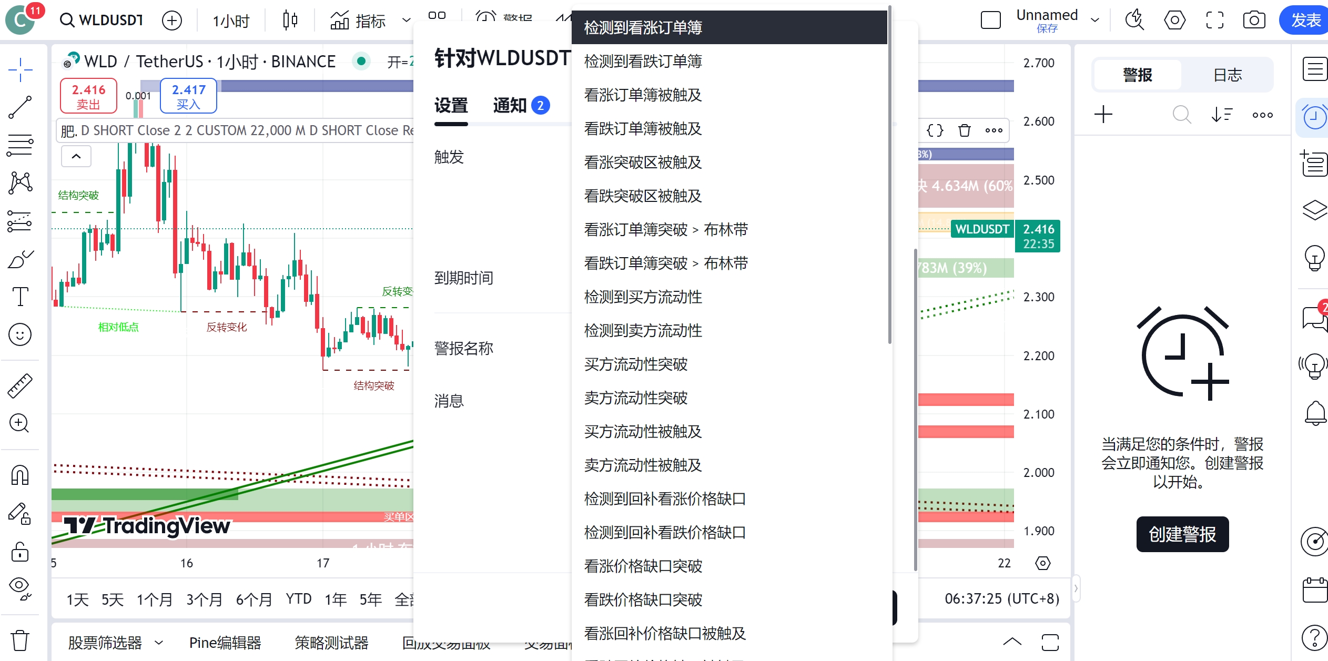Set chart range to 3个月
The image size is (1328, 661).
click(205, 599)
